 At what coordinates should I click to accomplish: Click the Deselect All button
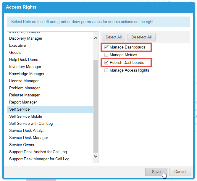(x=141, y=37)
